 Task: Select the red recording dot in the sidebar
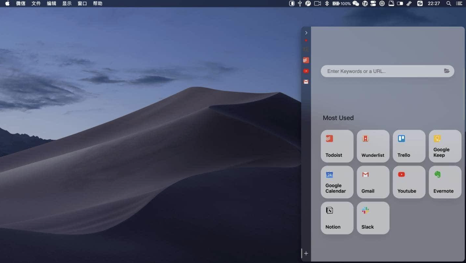coord(306,40)
